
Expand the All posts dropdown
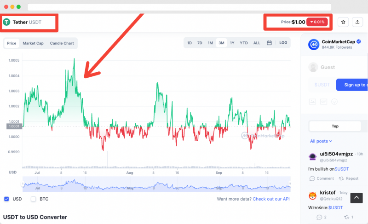(x=321, y=141)
